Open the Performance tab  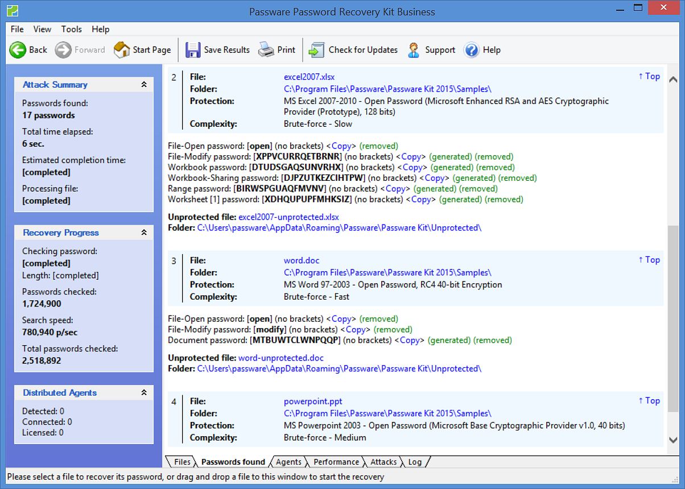pos(336,462)
